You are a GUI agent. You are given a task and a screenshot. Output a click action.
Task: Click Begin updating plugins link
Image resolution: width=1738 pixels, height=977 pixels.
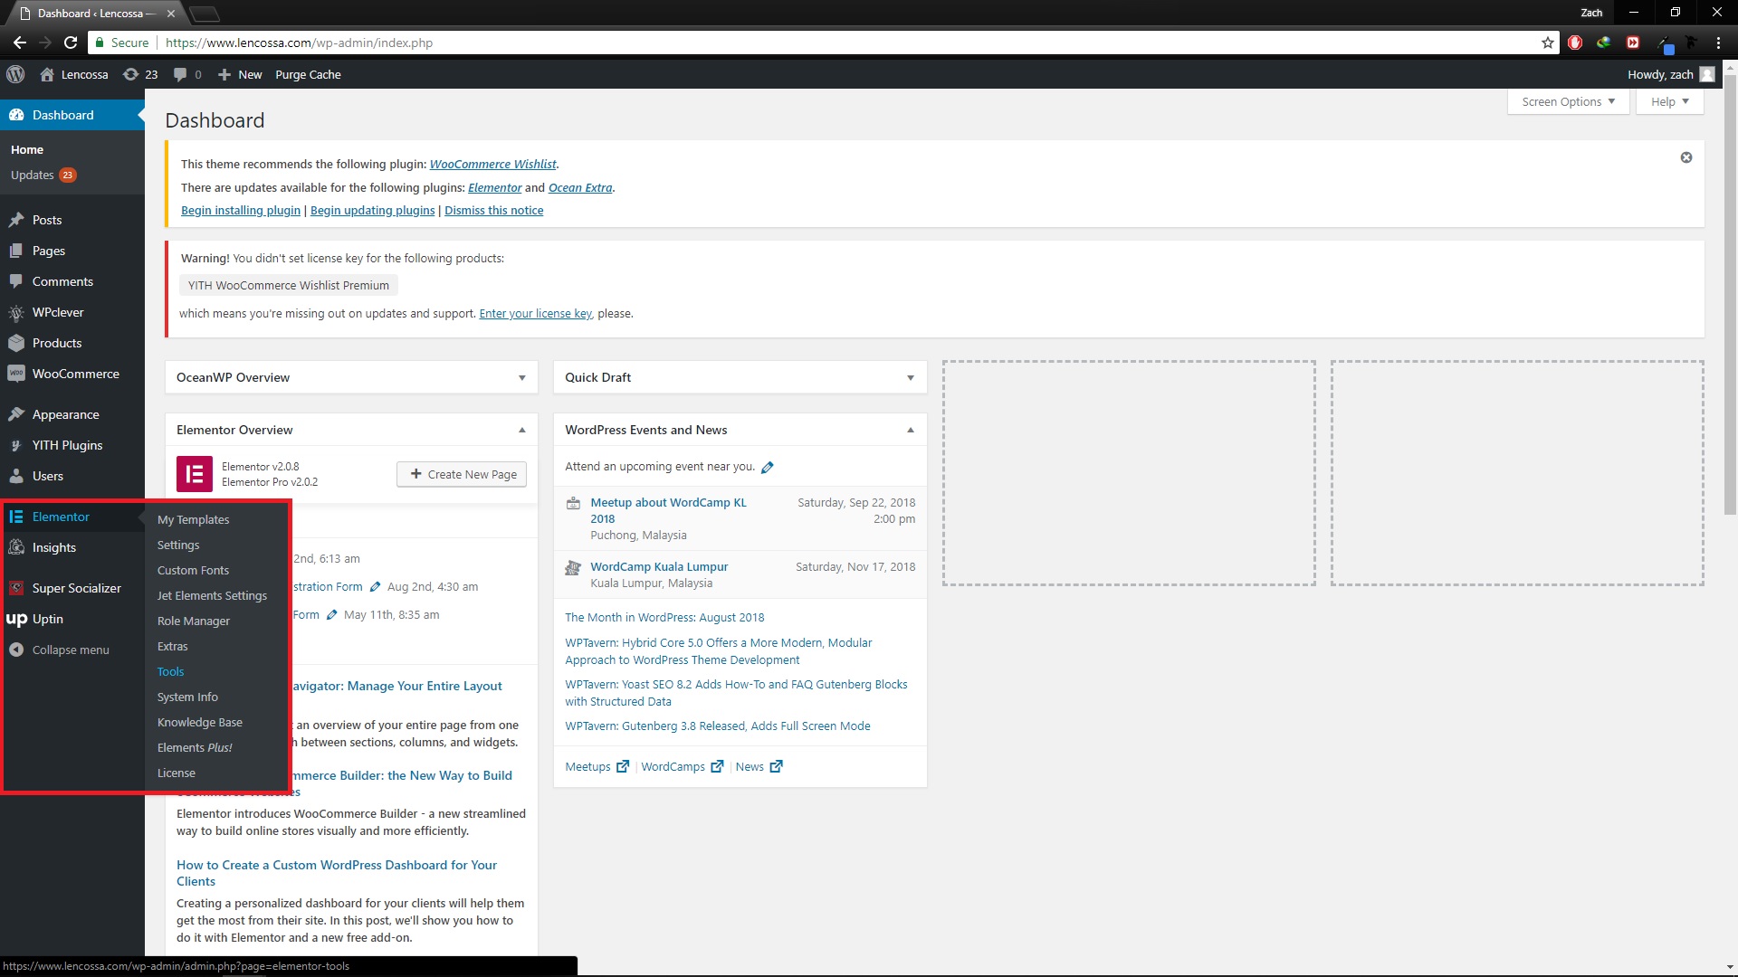[372, 210]
